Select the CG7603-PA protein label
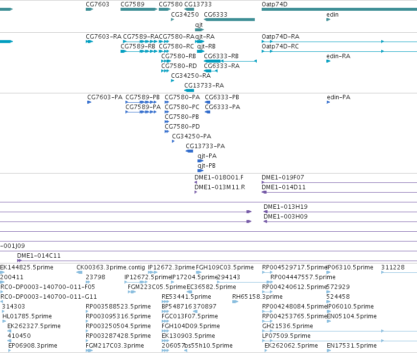Screen dimensions: 417x353 (105, 97)
